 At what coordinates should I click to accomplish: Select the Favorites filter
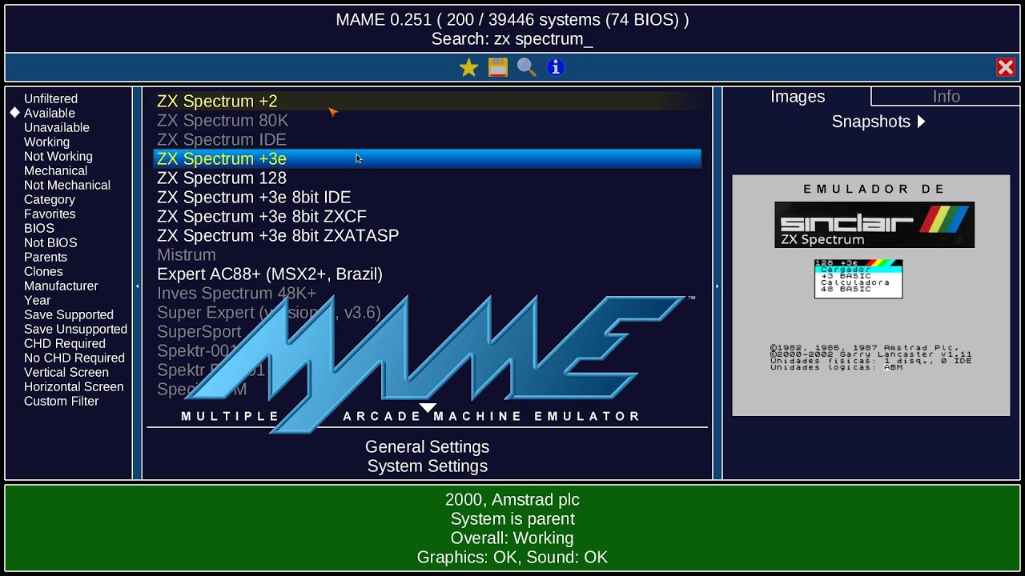coord(50,214)
